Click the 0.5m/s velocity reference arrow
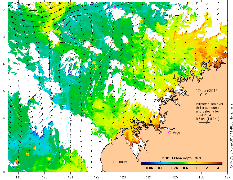This screenshot has width=233, height=180. click(x=204, y=122)
